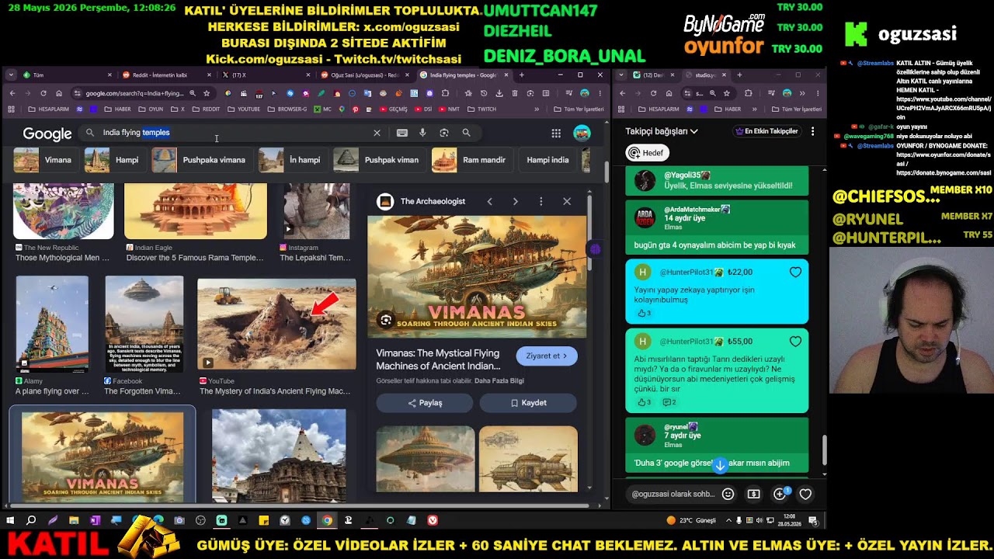Start voice search with the microphone icon
The height and width of the screenshot is (559, 994).
[422, 133]
